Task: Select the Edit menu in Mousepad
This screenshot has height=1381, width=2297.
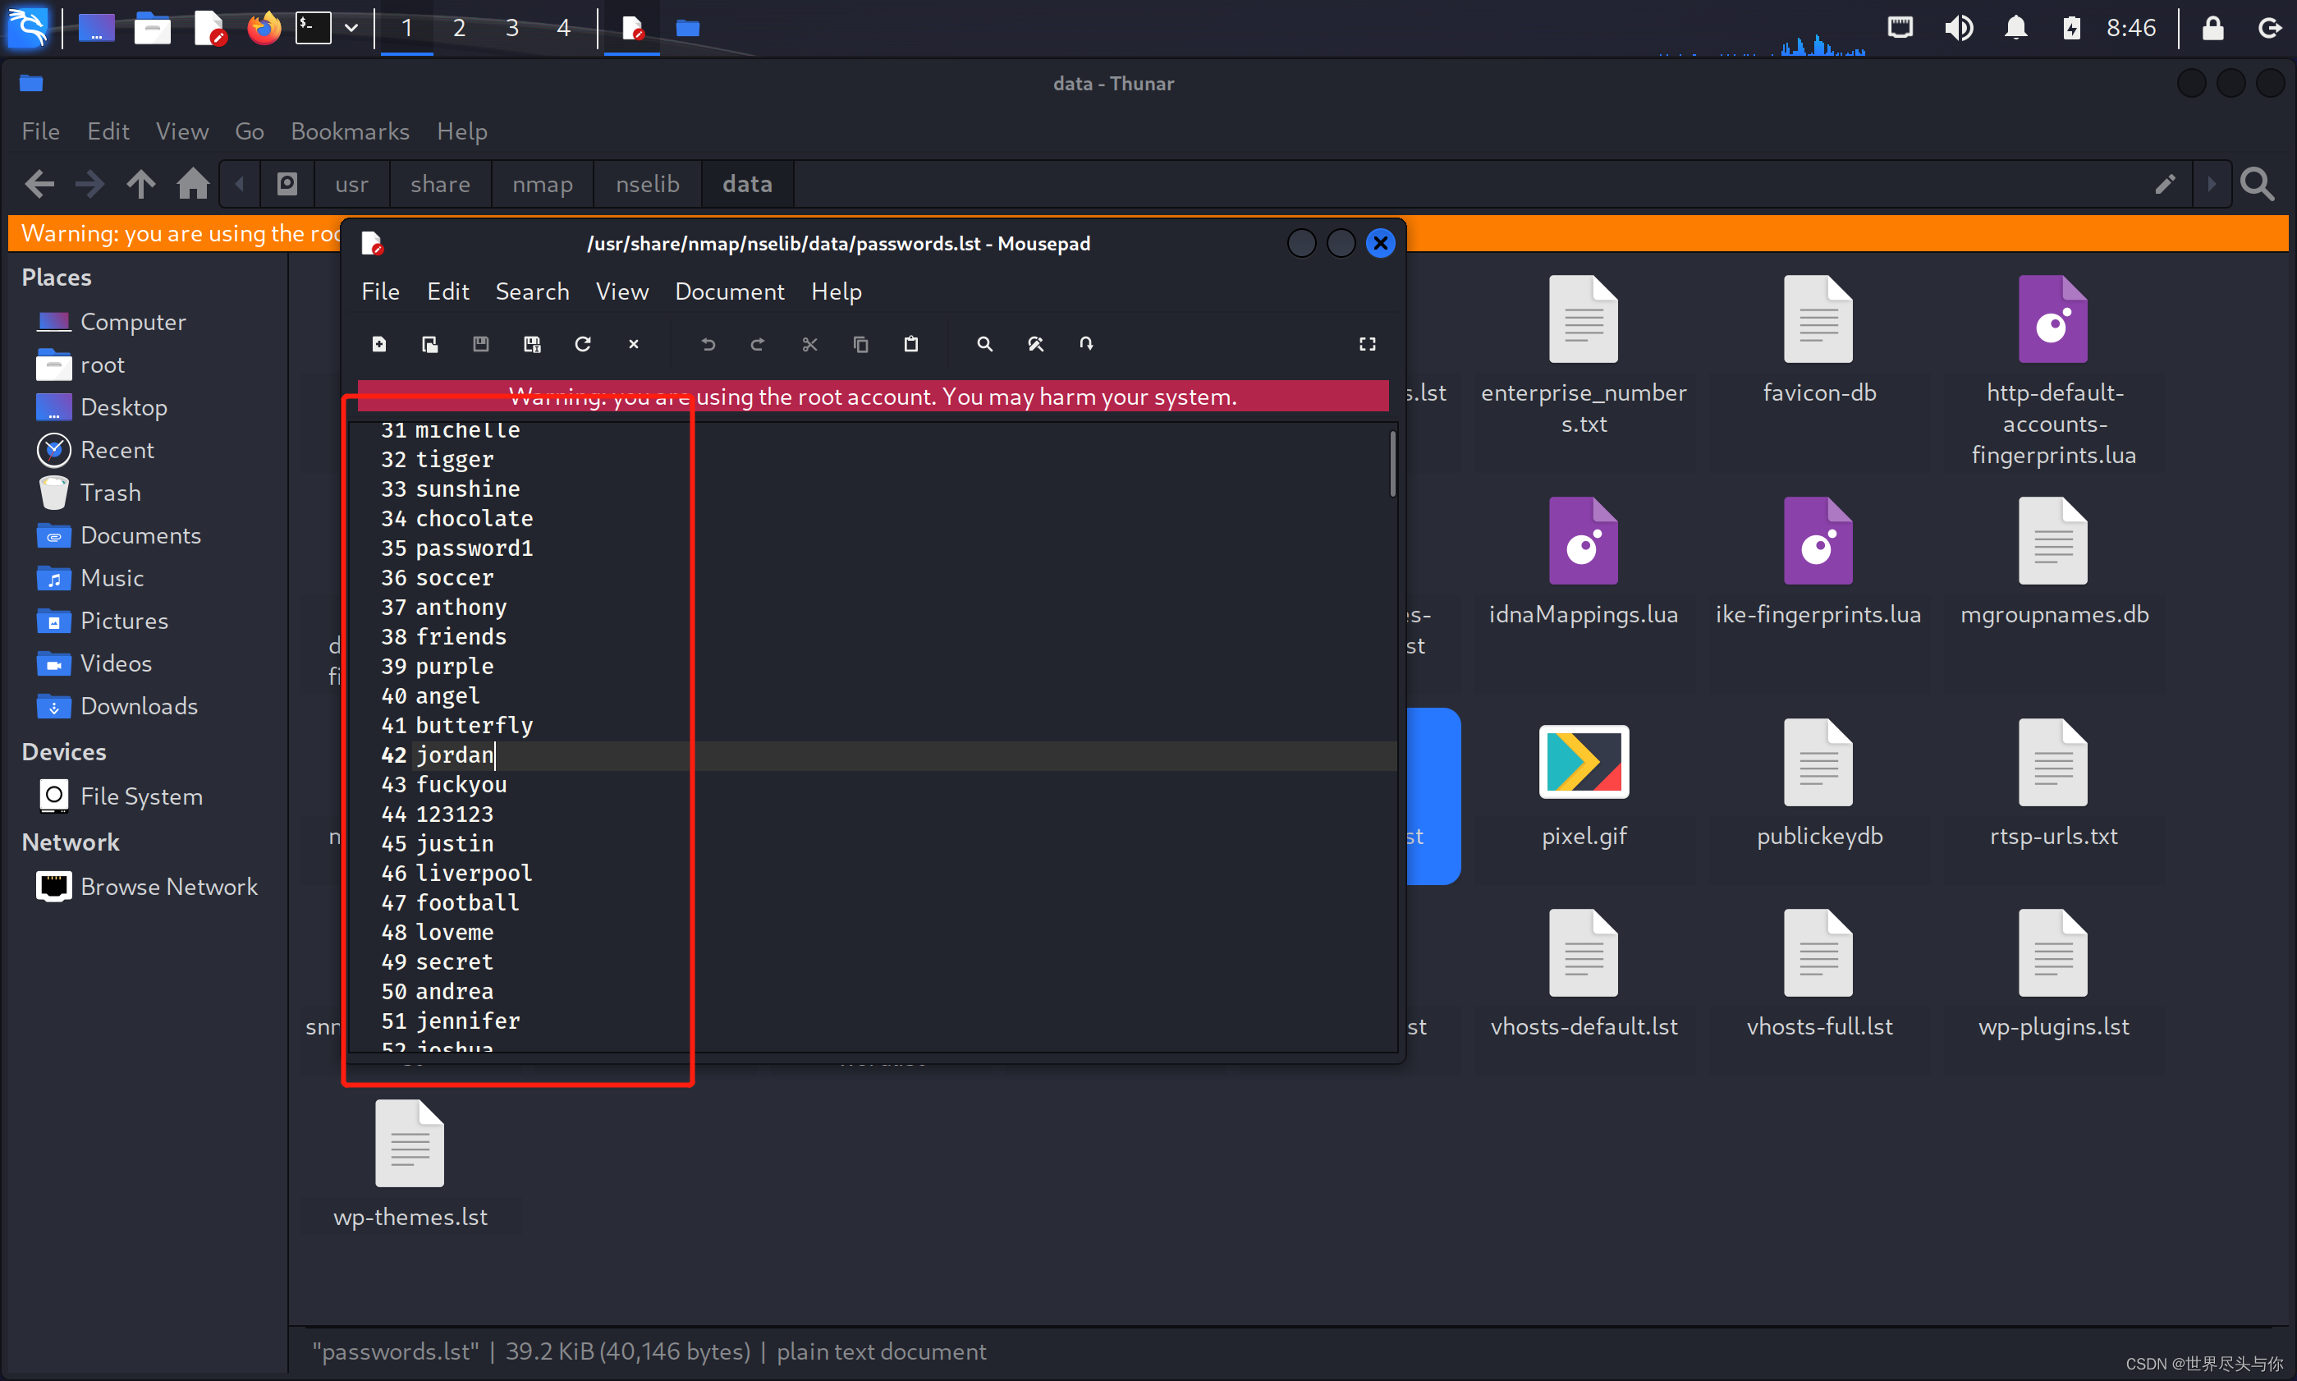Action: point(448,292)
